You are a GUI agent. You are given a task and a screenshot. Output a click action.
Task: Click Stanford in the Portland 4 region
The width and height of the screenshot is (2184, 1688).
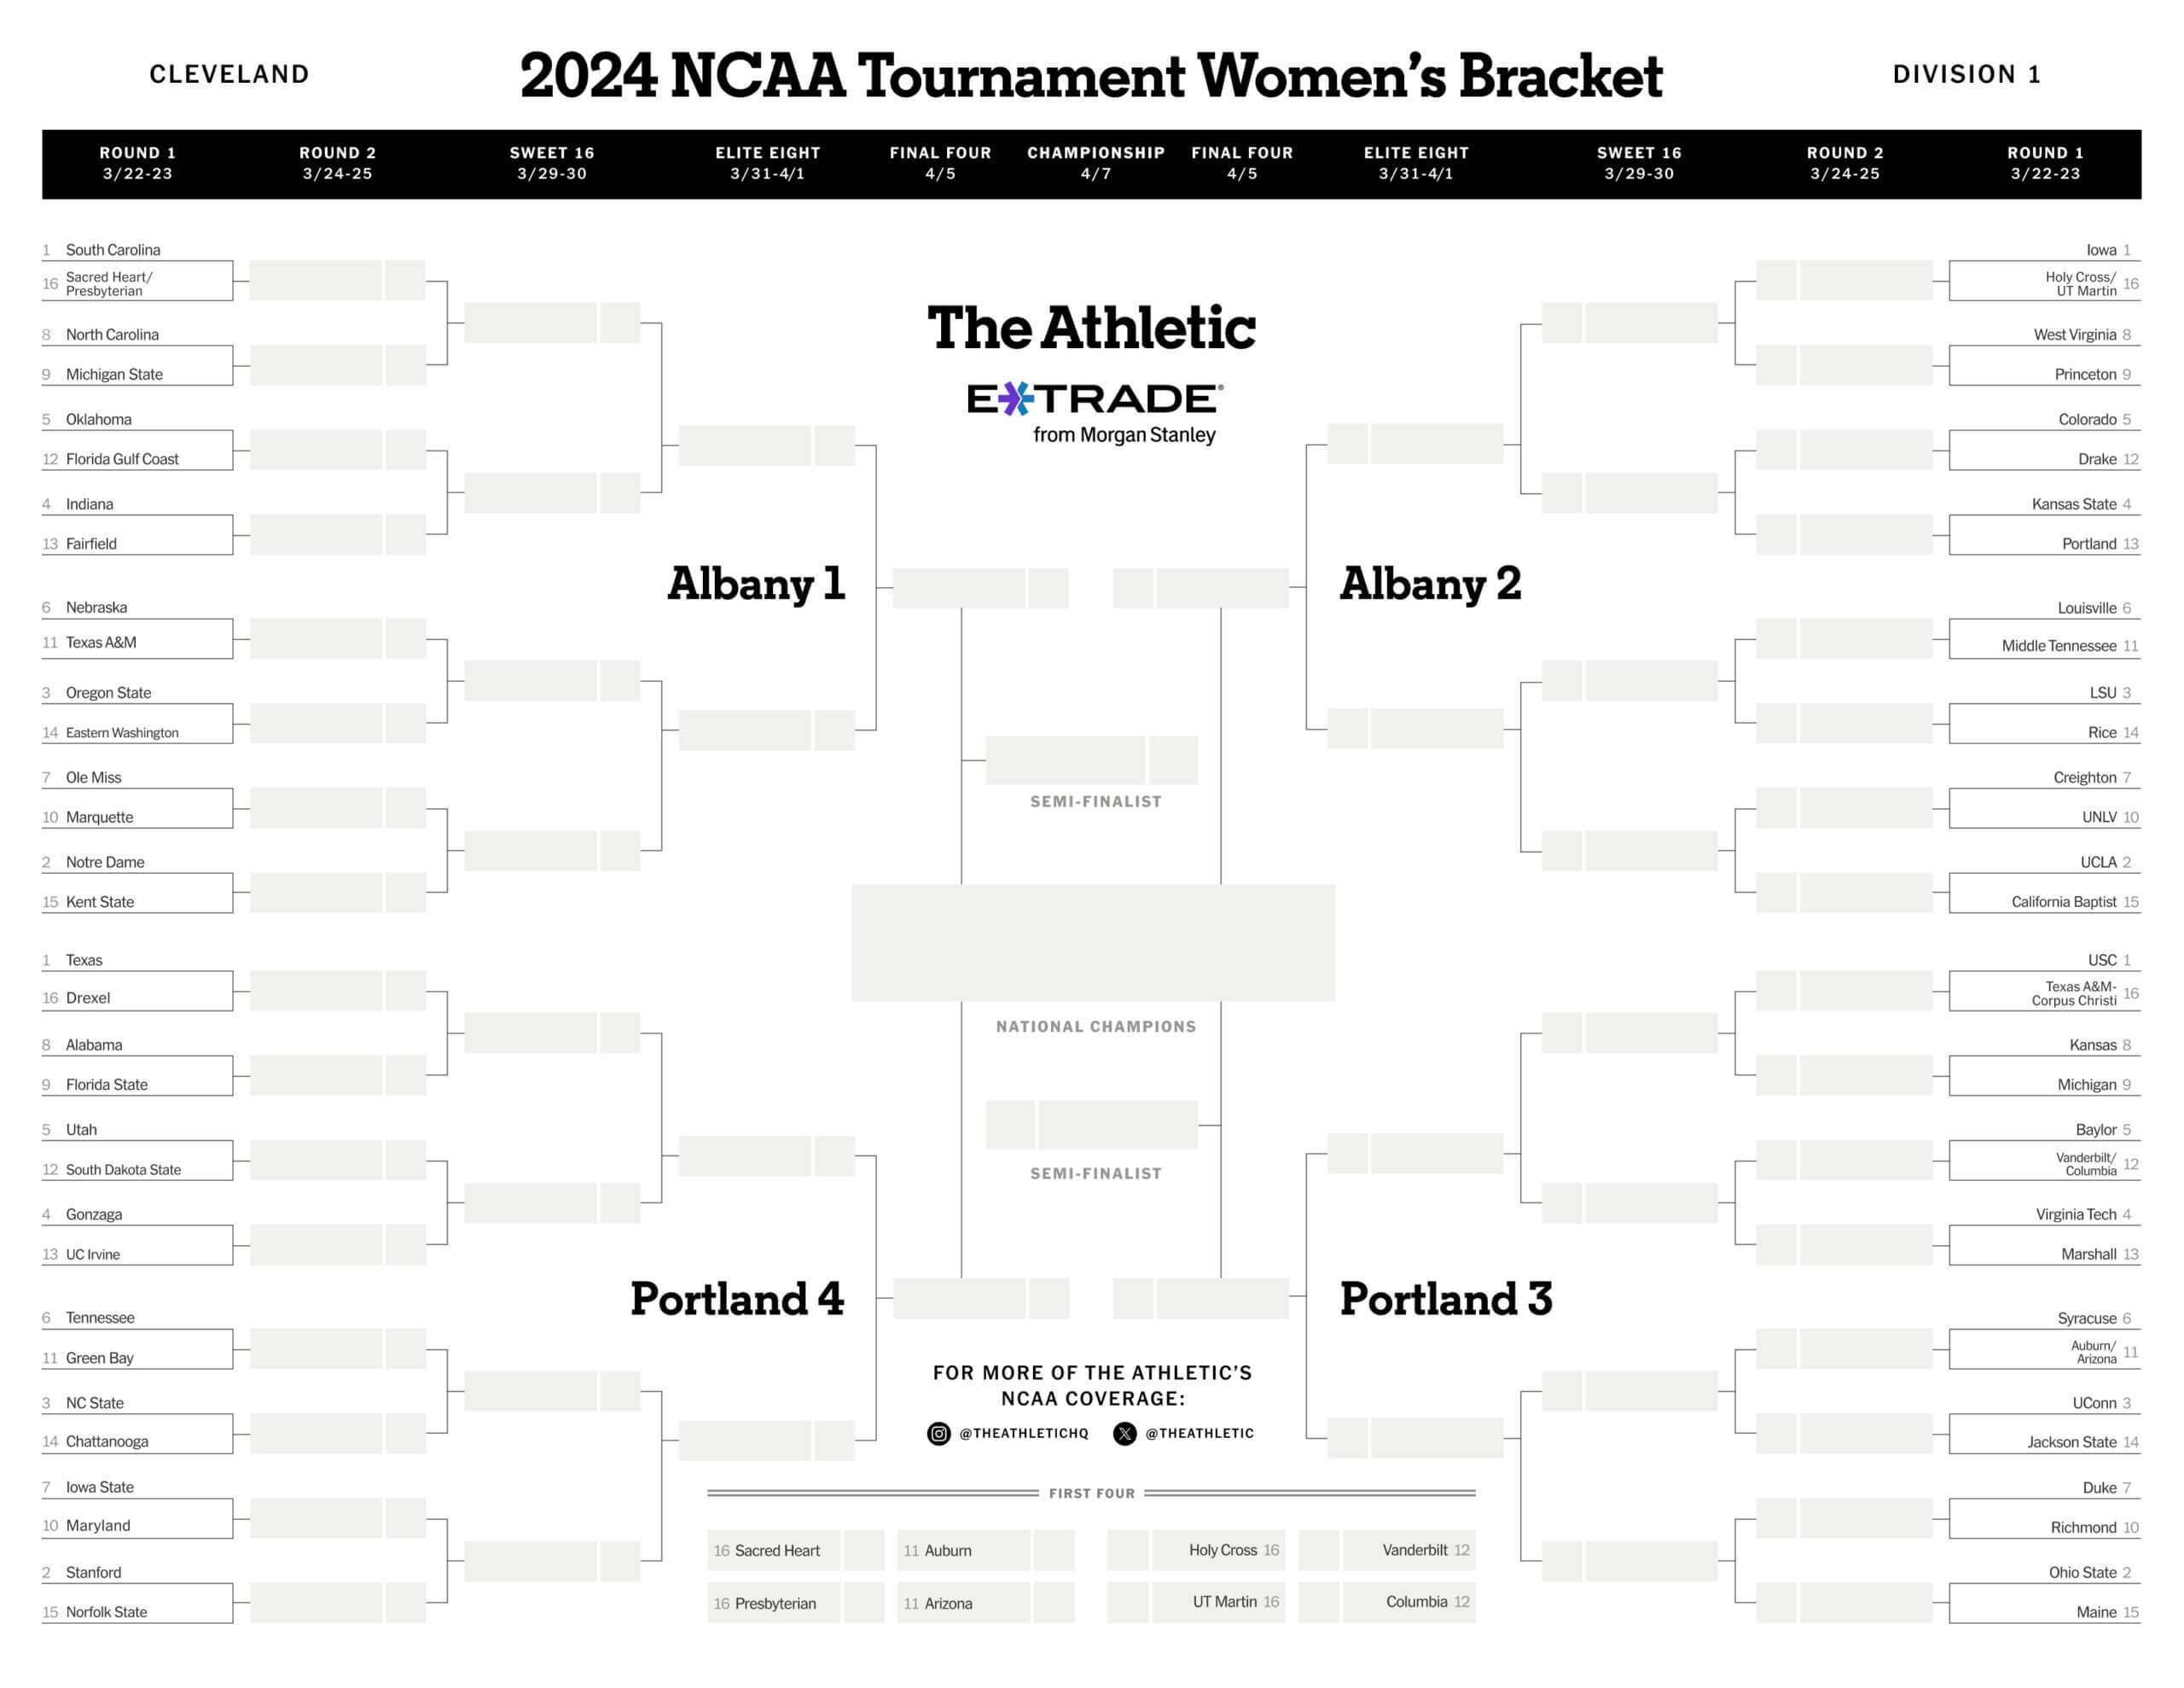coord(94,1573)
